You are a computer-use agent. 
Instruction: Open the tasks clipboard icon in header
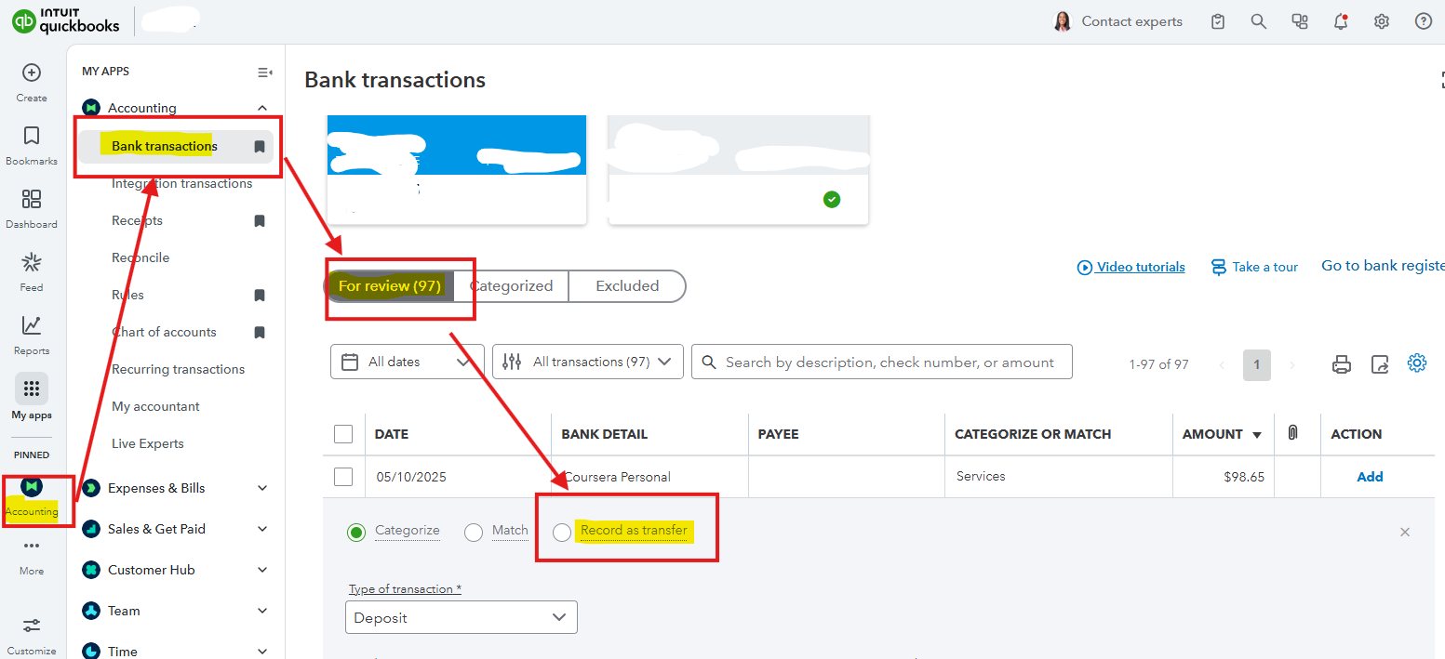(1218, 21)
